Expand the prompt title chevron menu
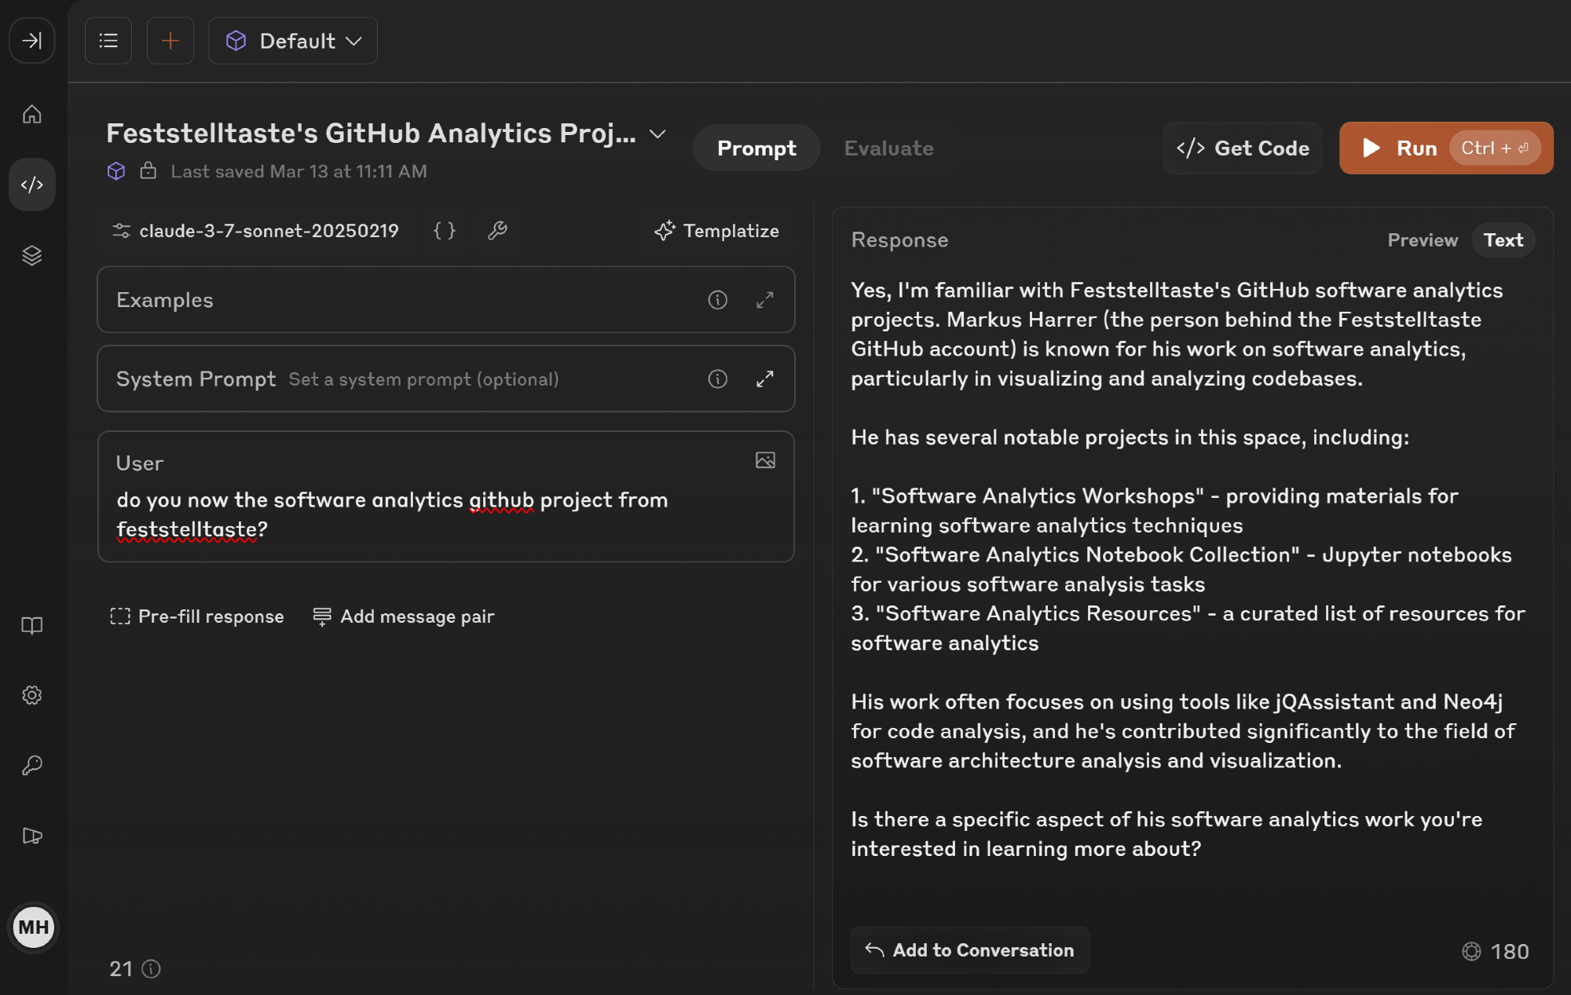 657,134
